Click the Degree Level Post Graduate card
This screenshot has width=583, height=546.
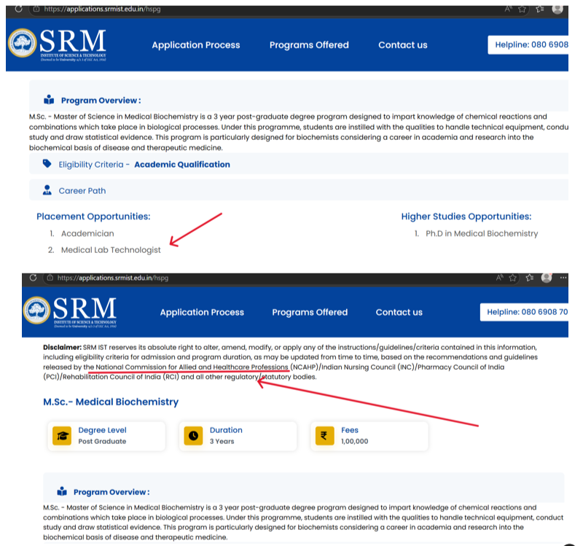tap(106, 436)
